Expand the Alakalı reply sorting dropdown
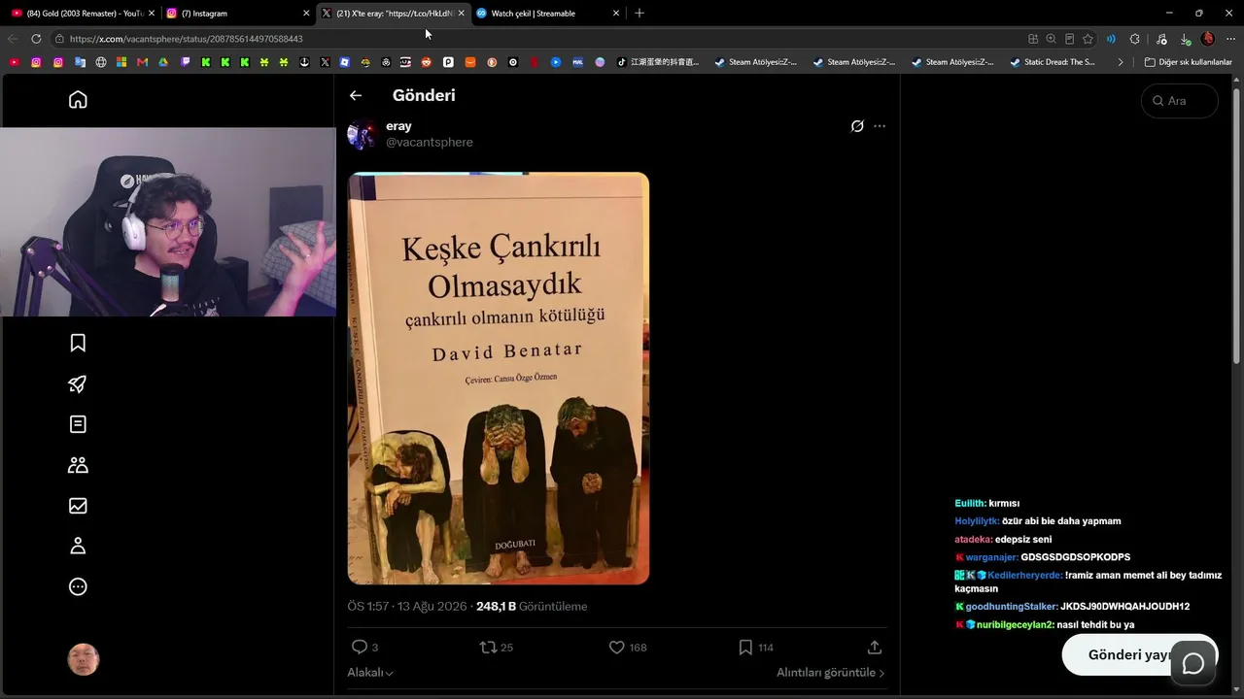This screenshot has width=1244, height=699. click(370, 673)
